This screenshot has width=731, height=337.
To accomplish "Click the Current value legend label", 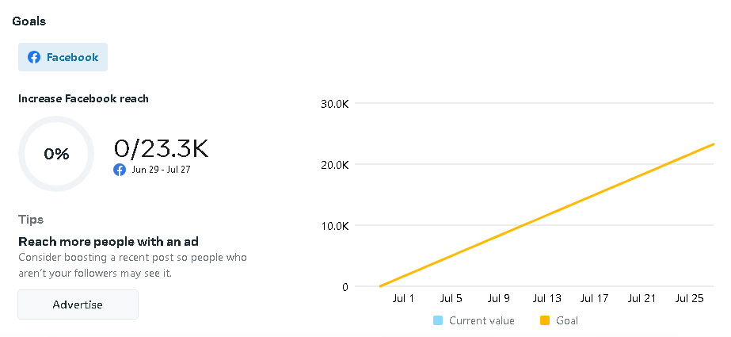I will click(482, 320).
